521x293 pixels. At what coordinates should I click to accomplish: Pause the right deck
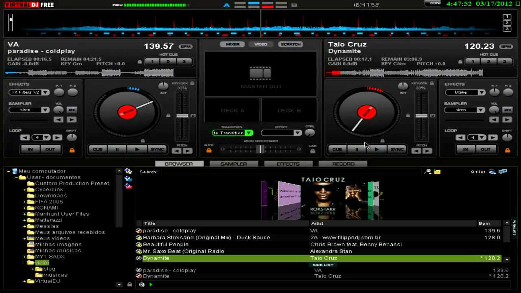click(357, 149)
